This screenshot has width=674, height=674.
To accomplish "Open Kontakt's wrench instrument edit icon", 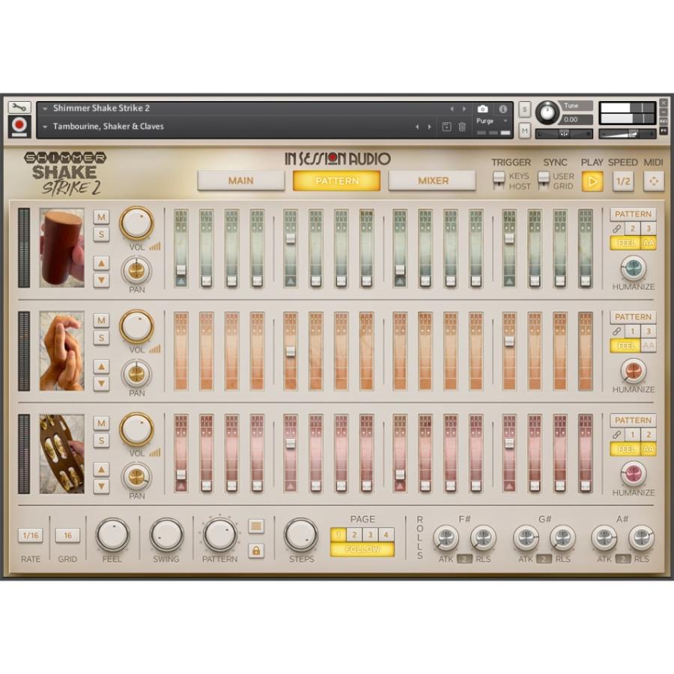I will (x=19, y=107).
